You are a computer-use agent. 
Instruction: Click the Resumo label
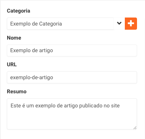[17, 91]
